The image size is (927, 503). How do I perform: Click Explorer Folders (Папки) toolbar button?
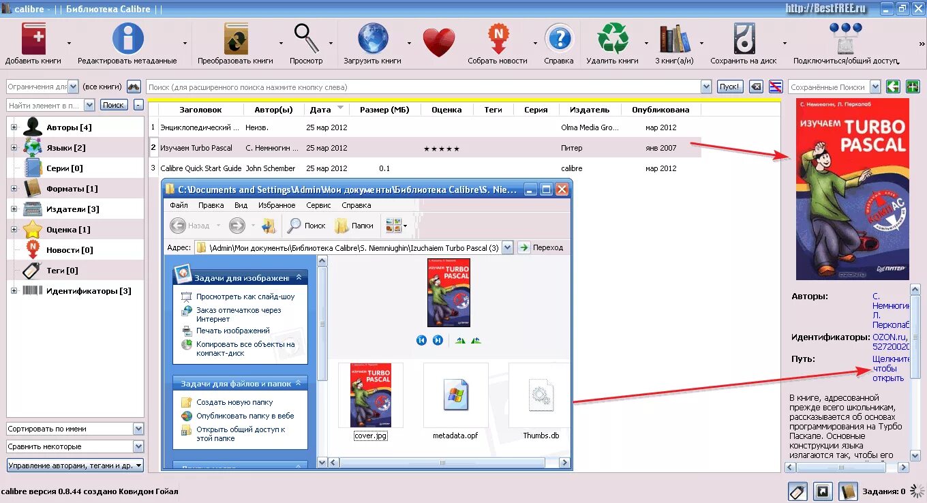(x=354, y=226)
